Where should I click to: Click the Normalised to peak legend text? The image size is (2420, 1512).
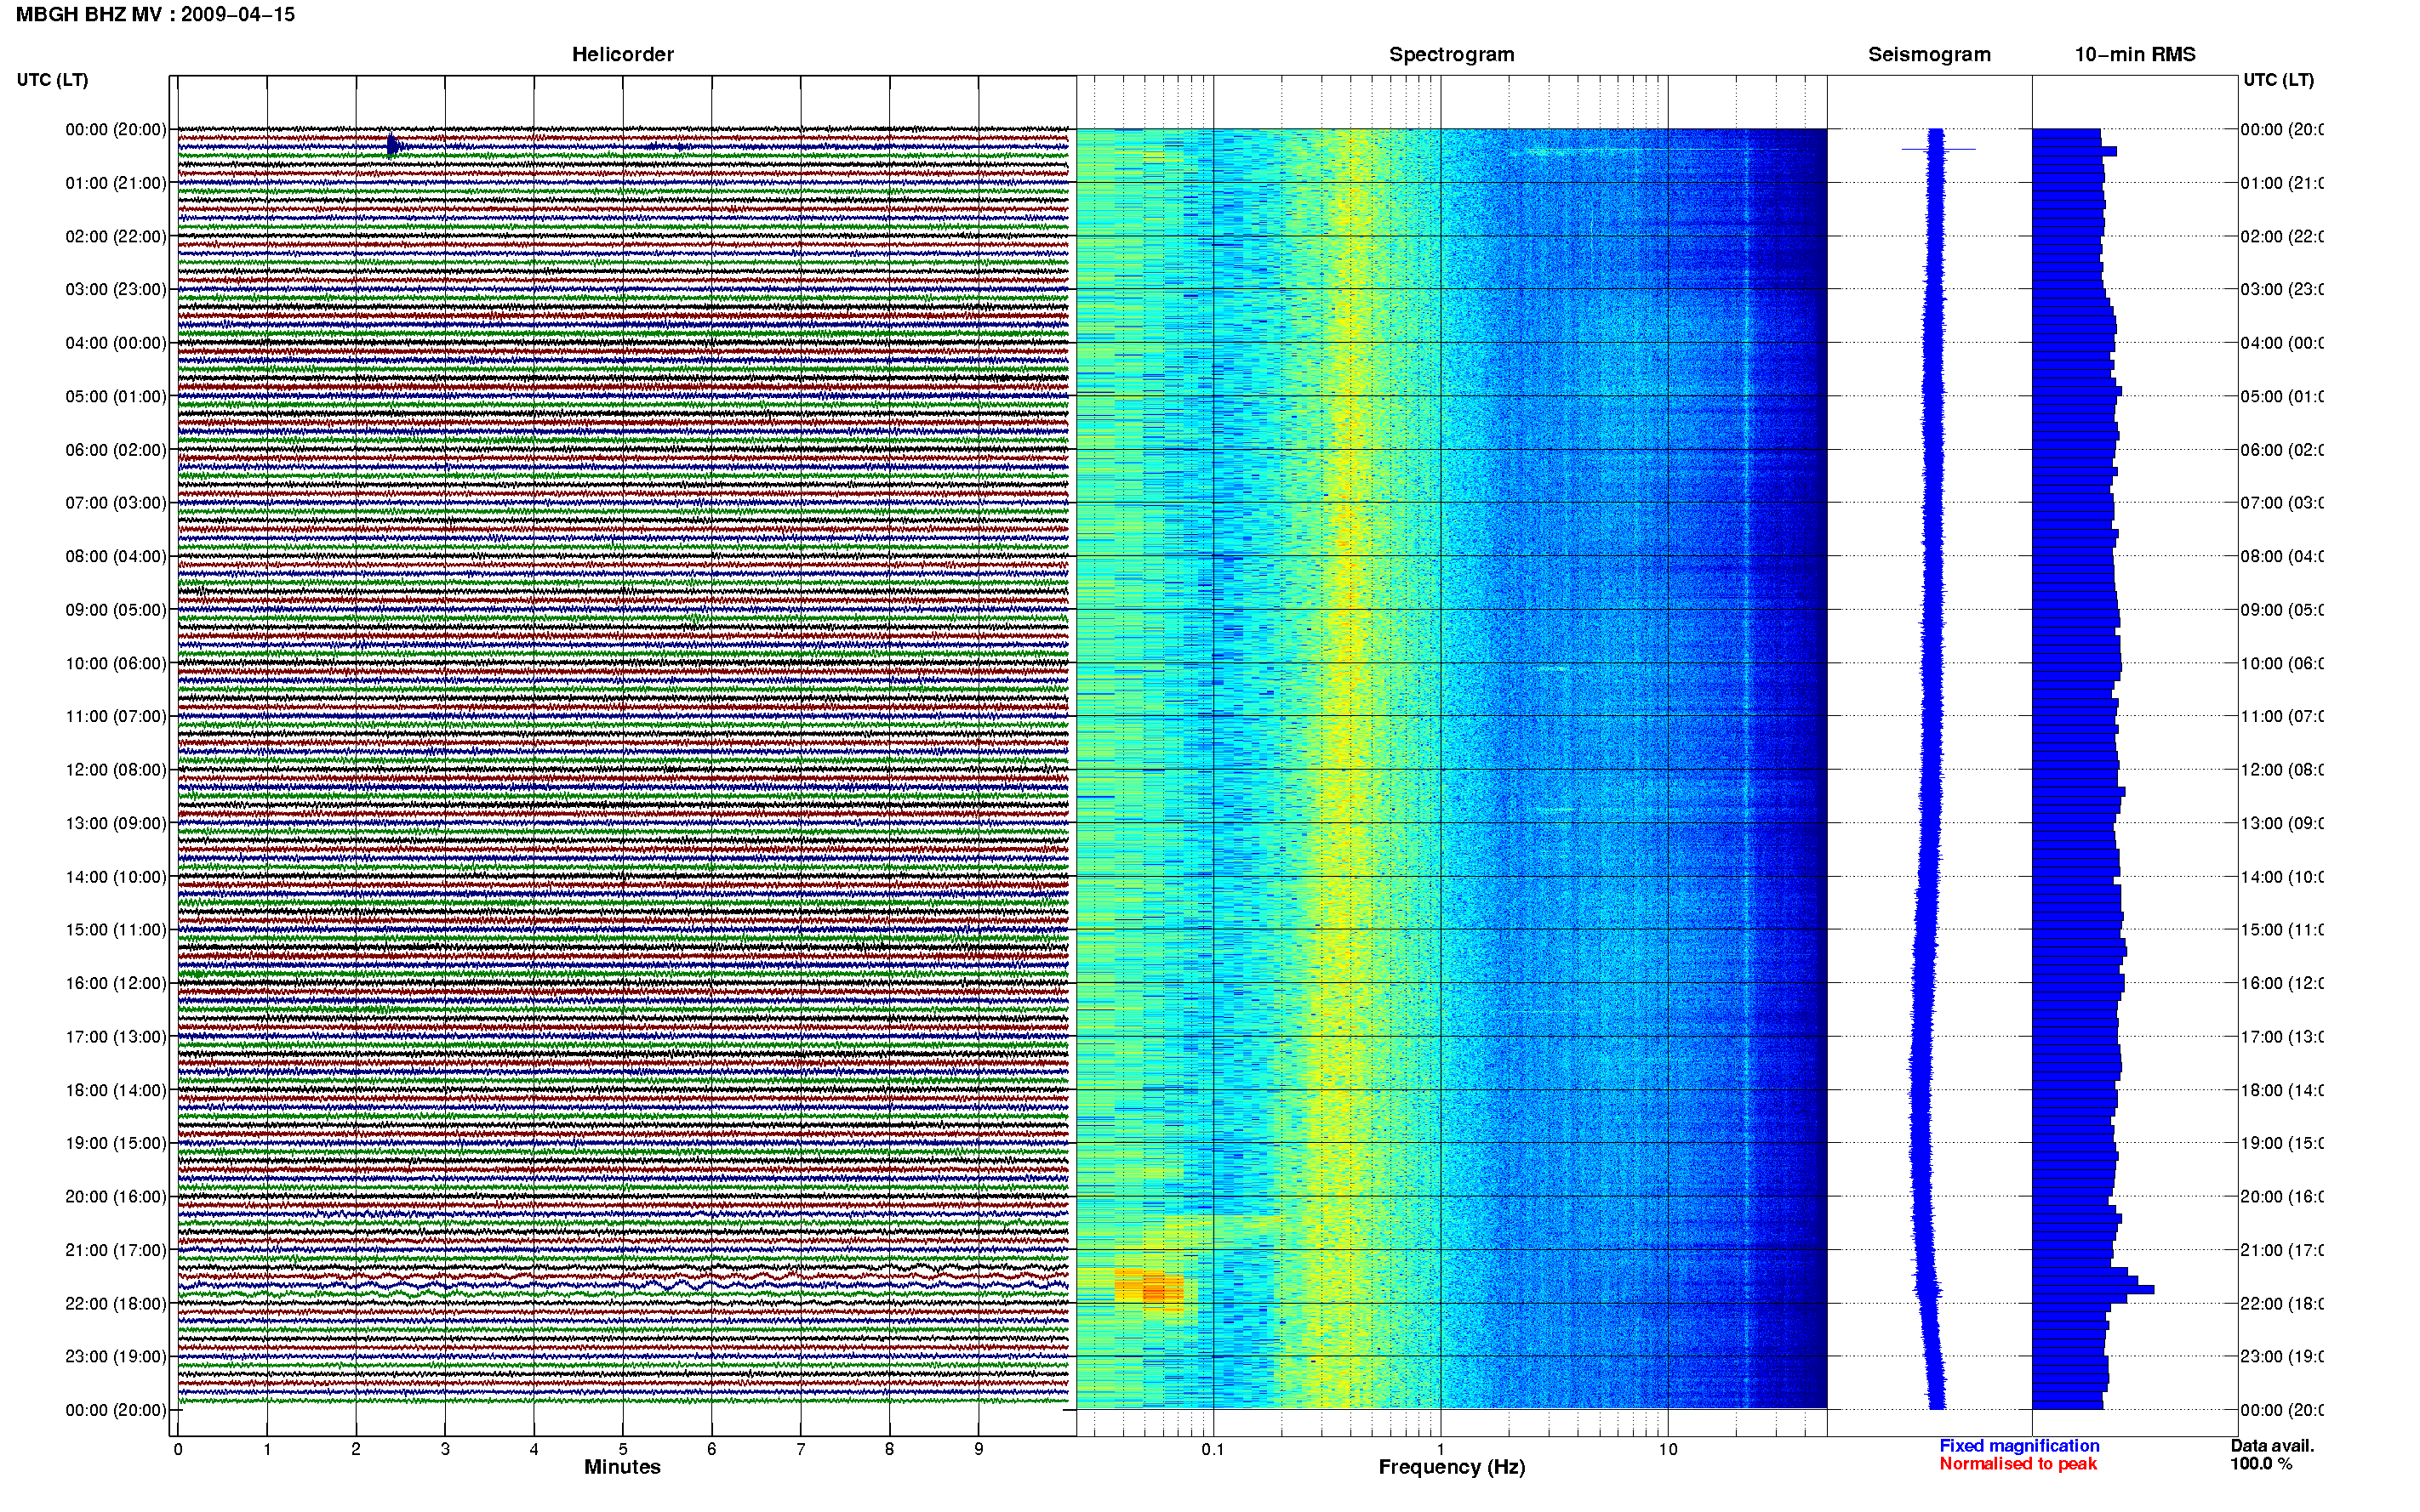coord(2018,1464)
